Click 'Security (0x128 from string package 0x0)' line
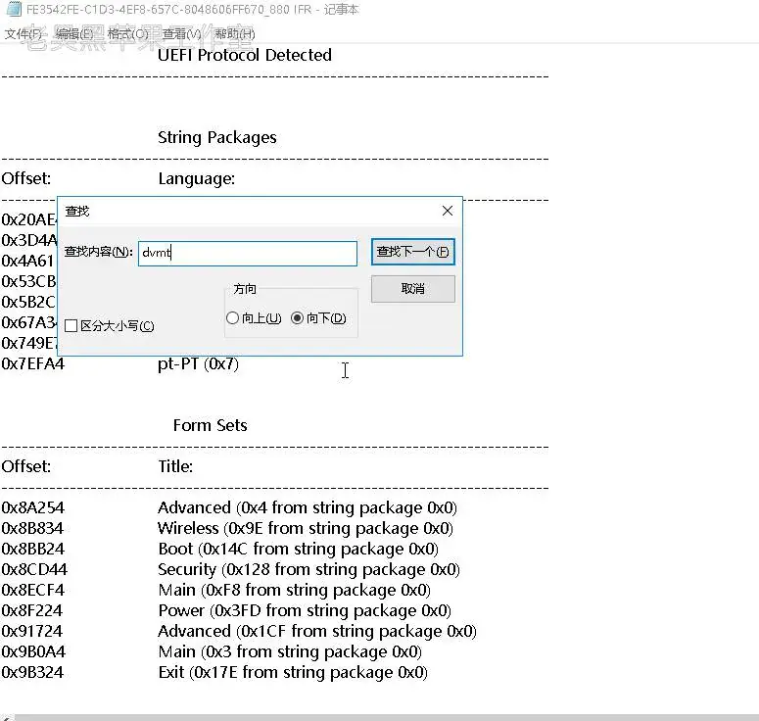Image resolution: width=759 pixels, height=721 pixels. point(308,569)
